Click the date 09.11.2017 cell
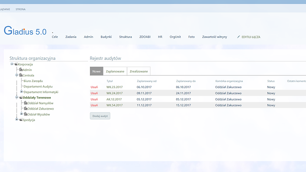 point(144,93)
